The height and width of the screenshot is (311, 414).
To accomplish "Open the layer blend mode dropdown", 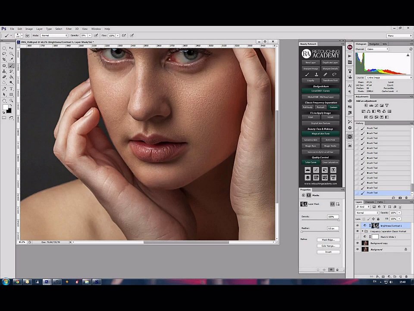I will tap(367, 213).
